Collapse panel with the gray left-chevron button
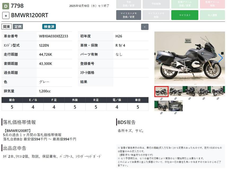Viewport: 228px width, 177px height. pyautogui.click(x=145, y=27)
